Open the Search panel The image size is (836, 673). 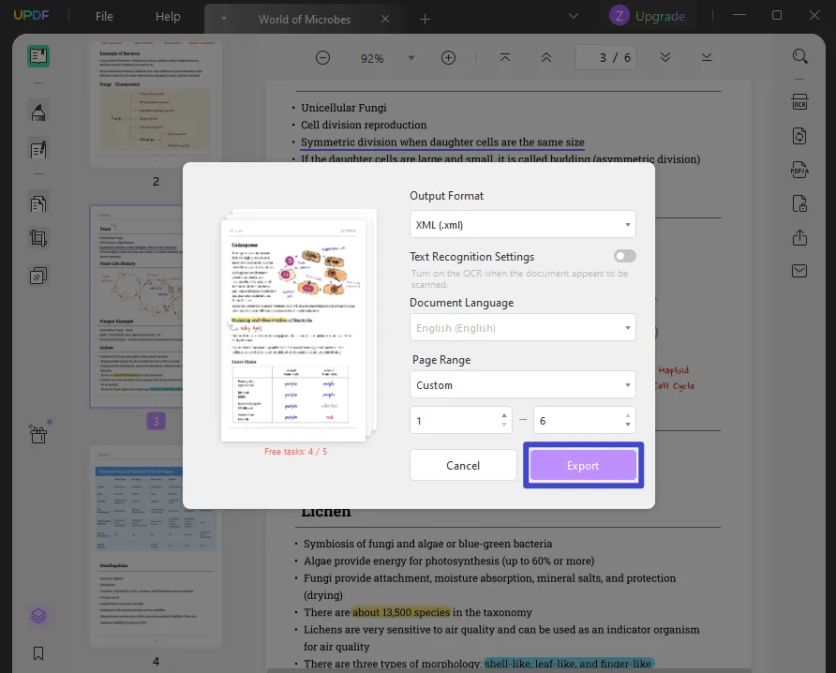[x=799, y=56]
